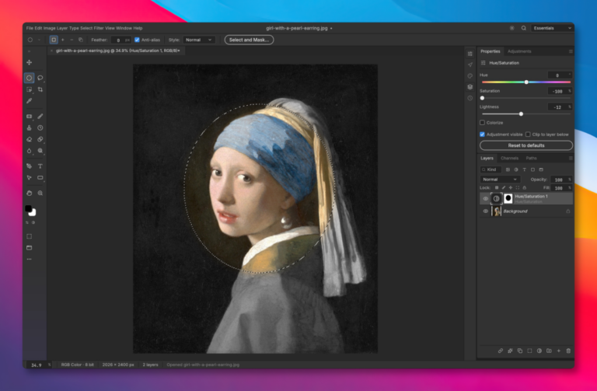
Task: Choose Subtract from selection minus mode
Action: 72,40
